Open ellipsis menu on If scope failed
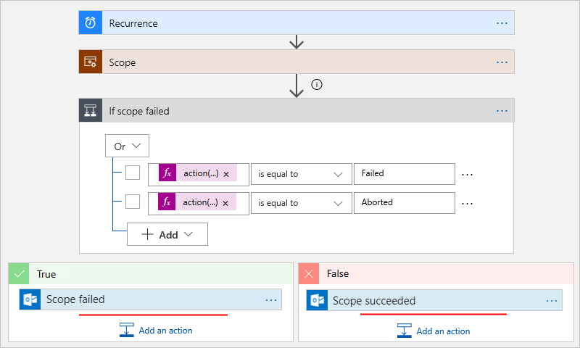Image resolution: width=580 pixels, height=348 pixels. (502, 111)
